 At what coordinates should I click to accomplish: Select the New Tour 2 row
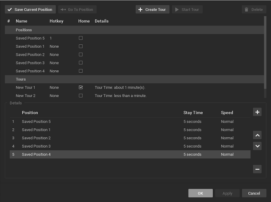[x=26, y=96]
